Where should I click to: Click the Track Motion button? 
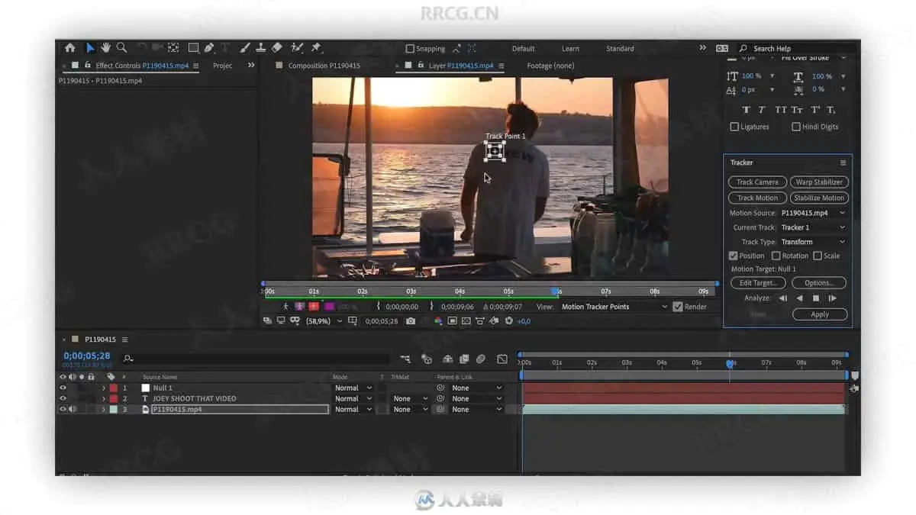coord(757,198)
